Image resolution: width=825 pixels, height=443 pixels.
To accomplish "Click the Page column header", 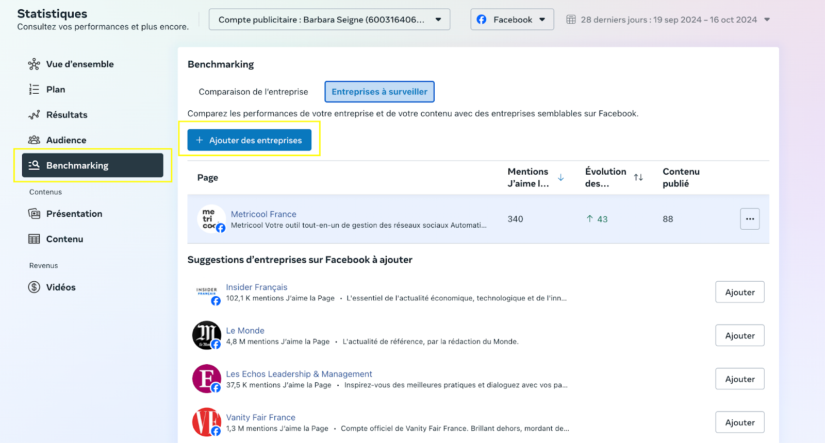I will (x=208, y=178).
